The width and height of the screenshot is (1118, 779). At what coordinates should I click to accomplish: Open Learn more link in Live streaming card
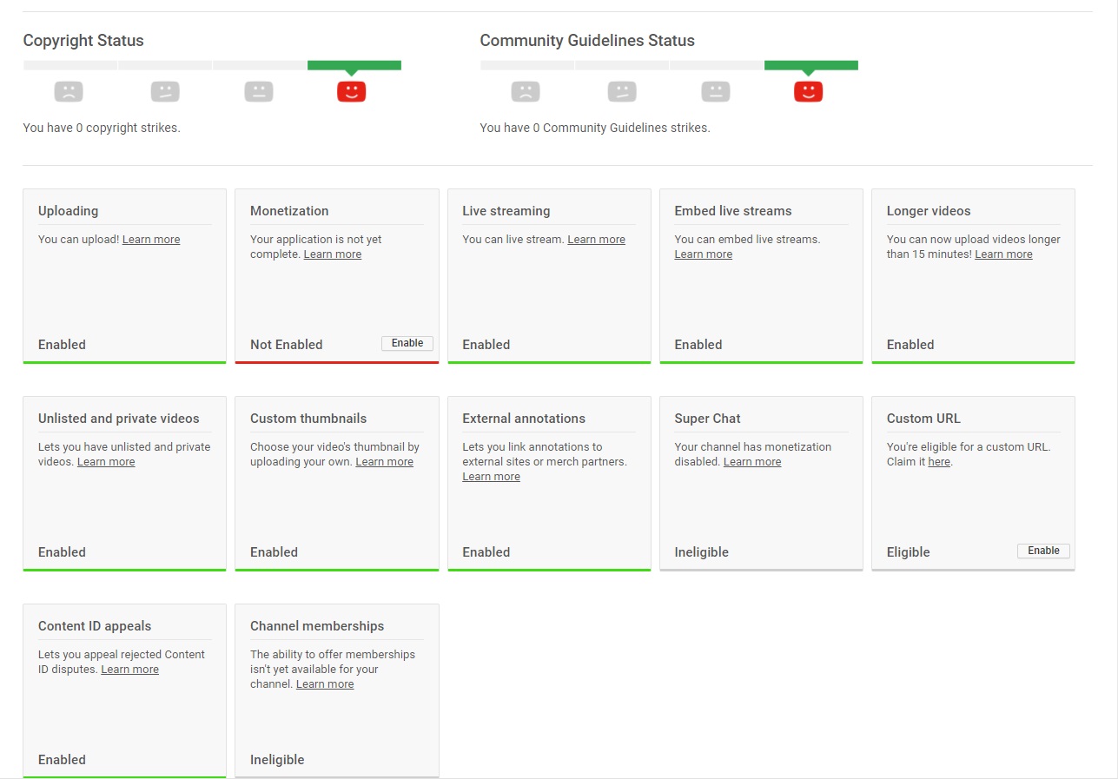tap(597, 240)
